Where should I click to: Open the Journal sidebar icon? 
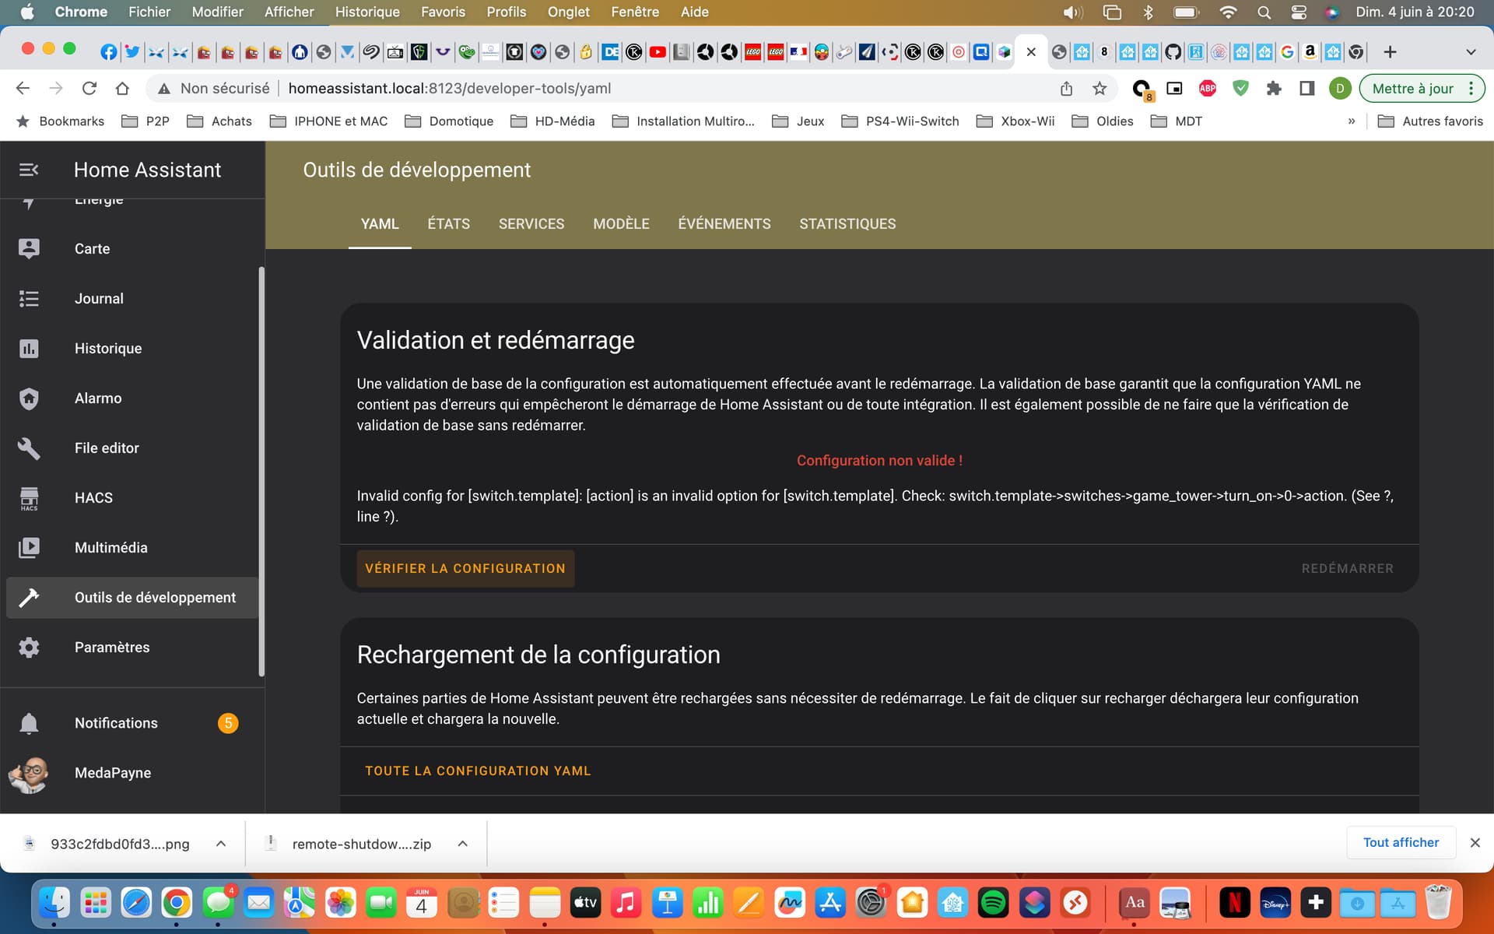[29, 298]
